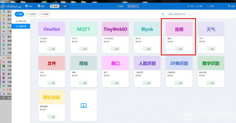This screenshot has width=236, height=123.
Task: Load the TinyWebIO extension
Action: tap(115, 49)
